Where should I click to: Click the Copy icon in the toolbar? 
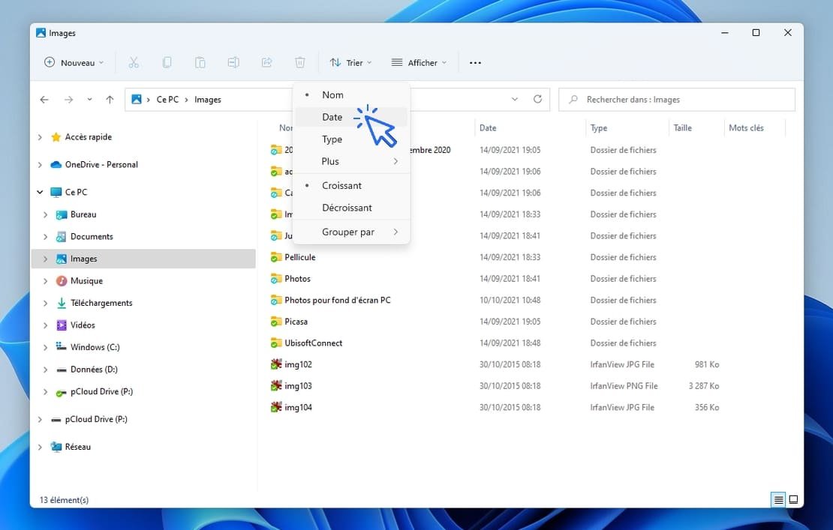[x=167, y=63]
